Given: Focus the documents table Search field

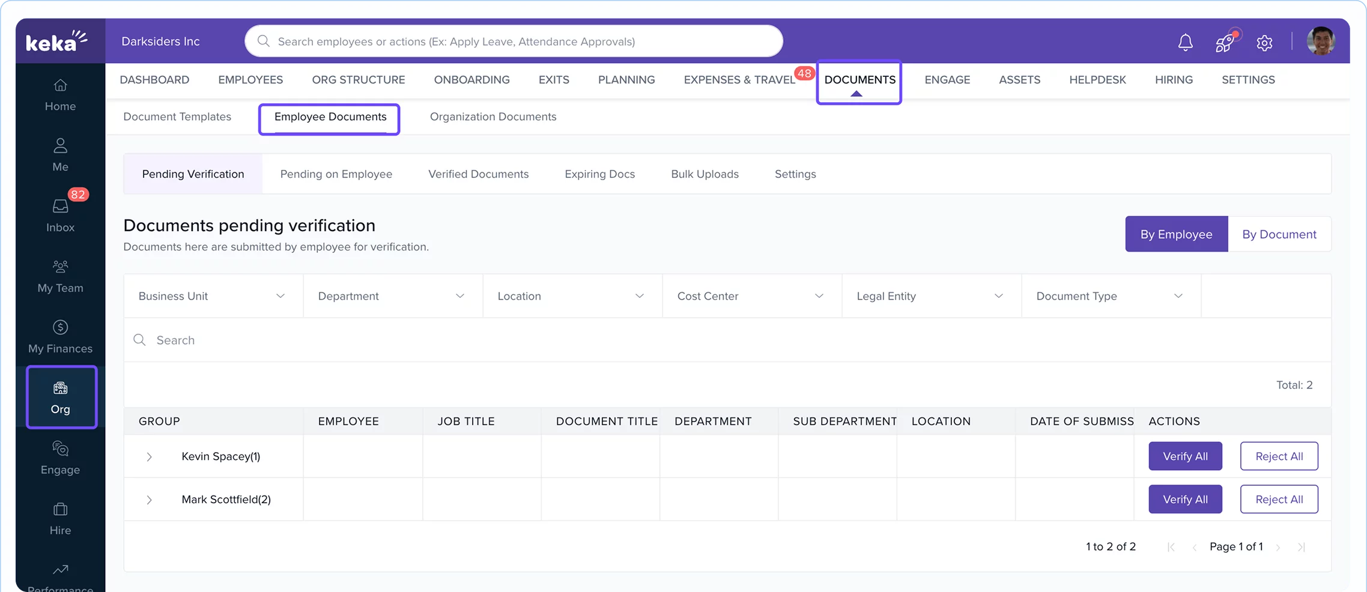Looking at the screenshot, I should tap(727, 340).
